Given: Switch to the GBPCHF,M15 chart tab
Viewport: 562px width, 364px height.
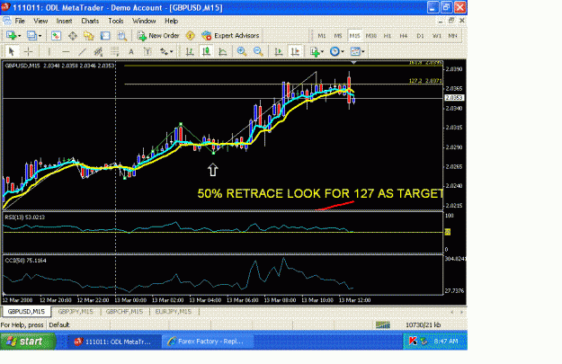Looking at the screenshot, I should click(124, 312).
